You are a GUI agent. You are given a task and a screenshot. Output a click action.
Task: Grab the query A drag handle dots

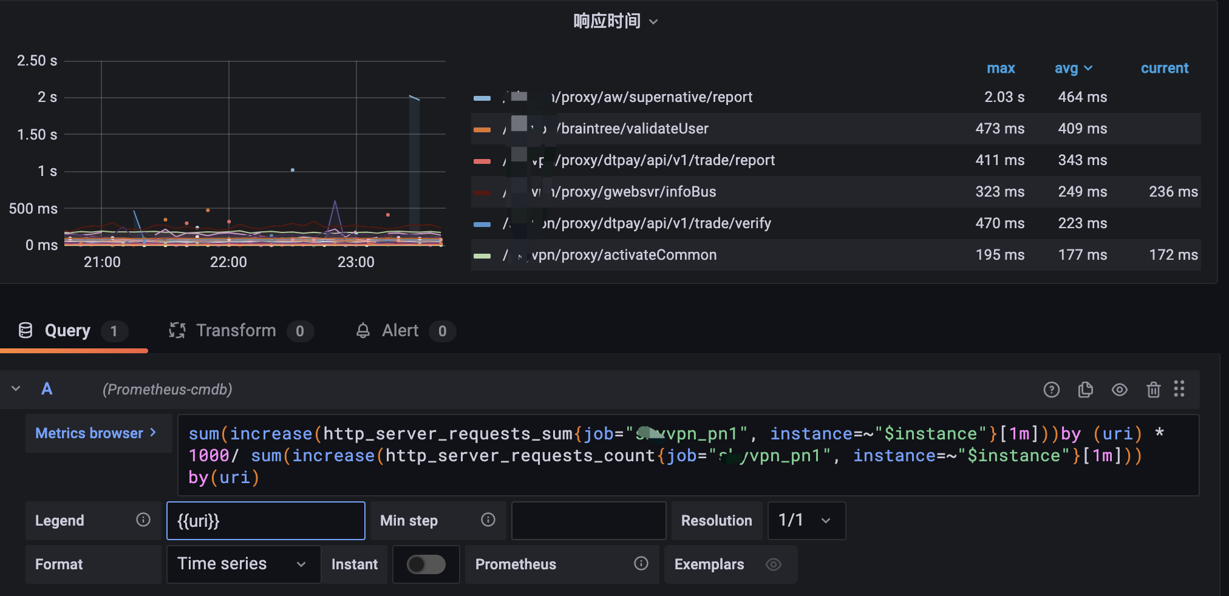point(1179,388)
